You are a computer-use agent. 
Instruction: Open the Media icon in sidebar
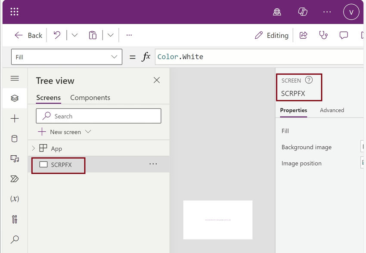tap(15, 159)
